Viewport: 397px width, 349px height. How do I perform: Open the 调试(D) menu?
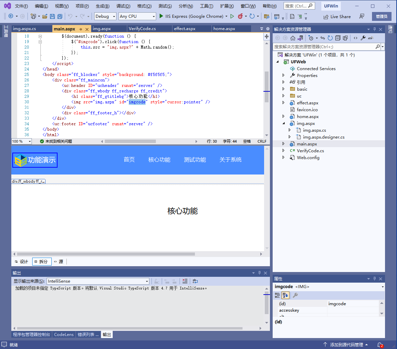coord(123,6)
